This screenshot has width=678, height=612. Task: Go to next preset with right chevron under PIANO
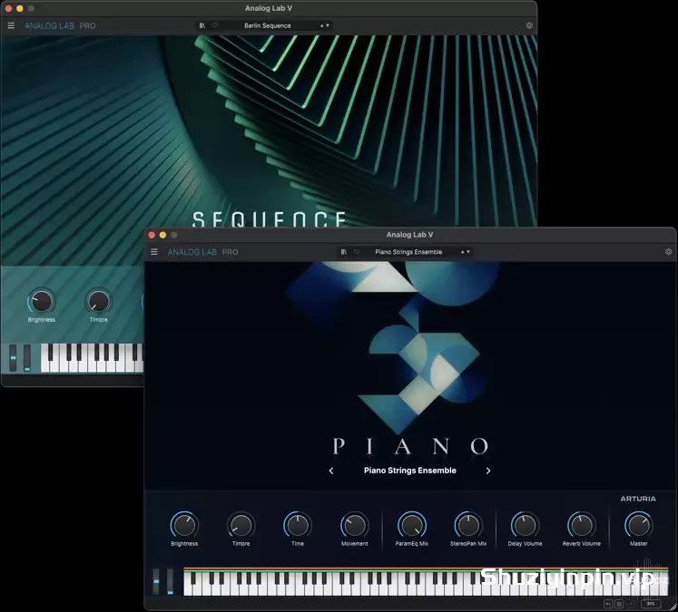[488, 471]
